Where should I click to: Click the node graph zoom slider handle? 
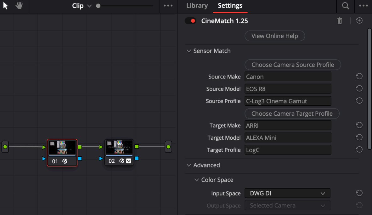(98, 6)
